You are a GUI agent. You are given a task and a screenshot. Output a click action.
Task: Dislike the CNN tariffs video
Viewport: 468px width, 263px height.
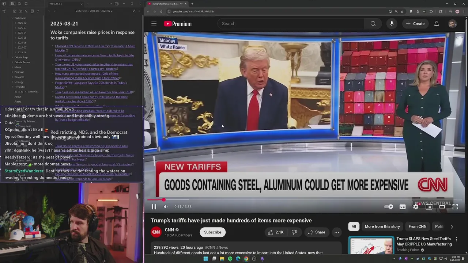[x=294, y=232]
